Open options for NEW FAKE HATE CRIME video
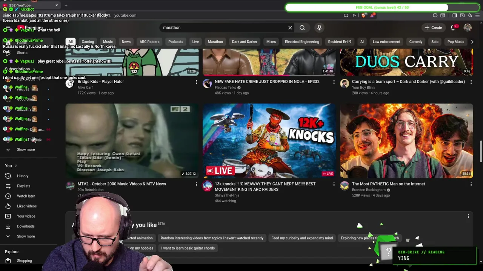Image resolution: width=483 pixels, height=271 pixels. pos(334,82)
